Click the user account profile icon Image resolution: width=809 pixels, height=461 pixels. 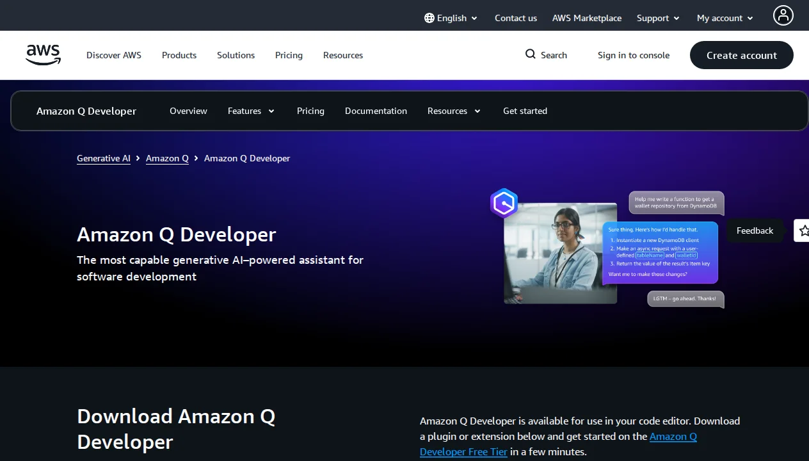(x=783, y=15)
